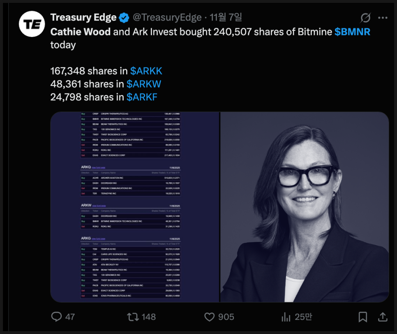Open the $BMNR cashtag link
Viewport: 397px width, 334px height.
(x=352, y=32)
